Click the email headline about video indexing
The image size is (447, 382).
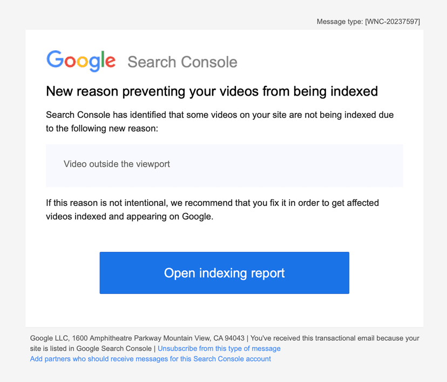click(212, 91)
